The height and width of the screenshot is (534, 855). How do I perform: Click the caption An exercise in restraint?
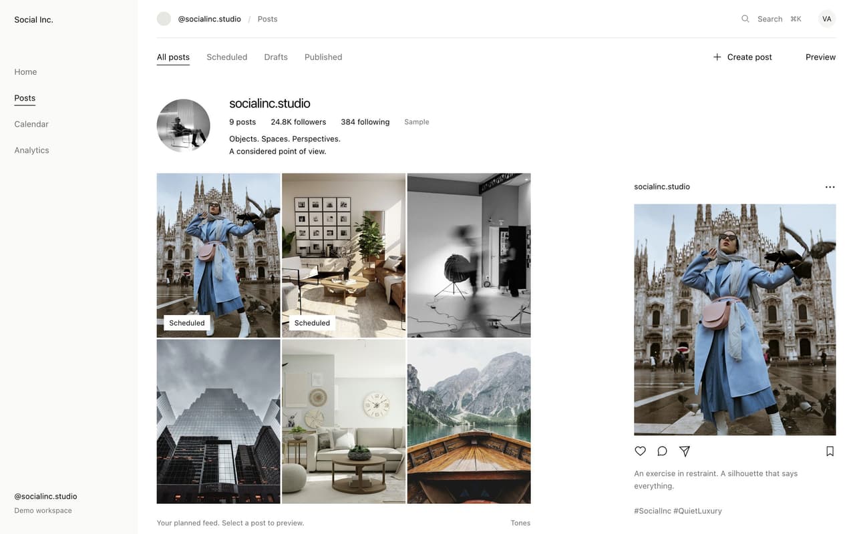(x=675, y=473)
